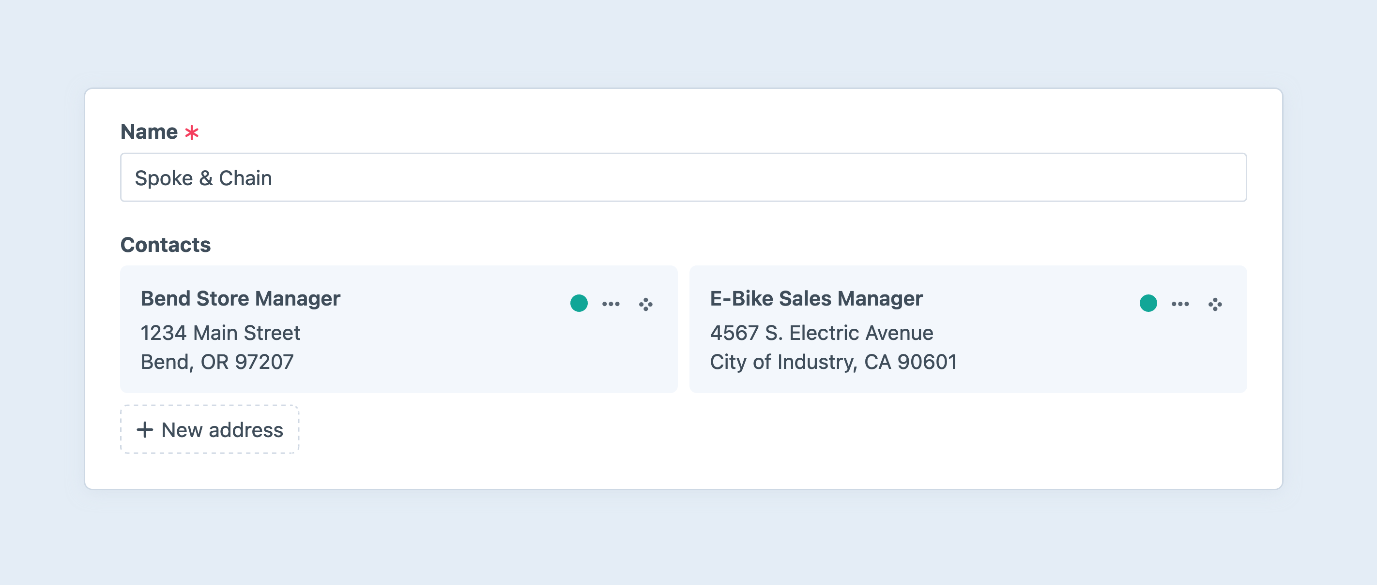Viewport: 1377px width, 585px height.
Task: Click inside the Name field showing Spoke & Chain
Action: (x=682, y=177)
